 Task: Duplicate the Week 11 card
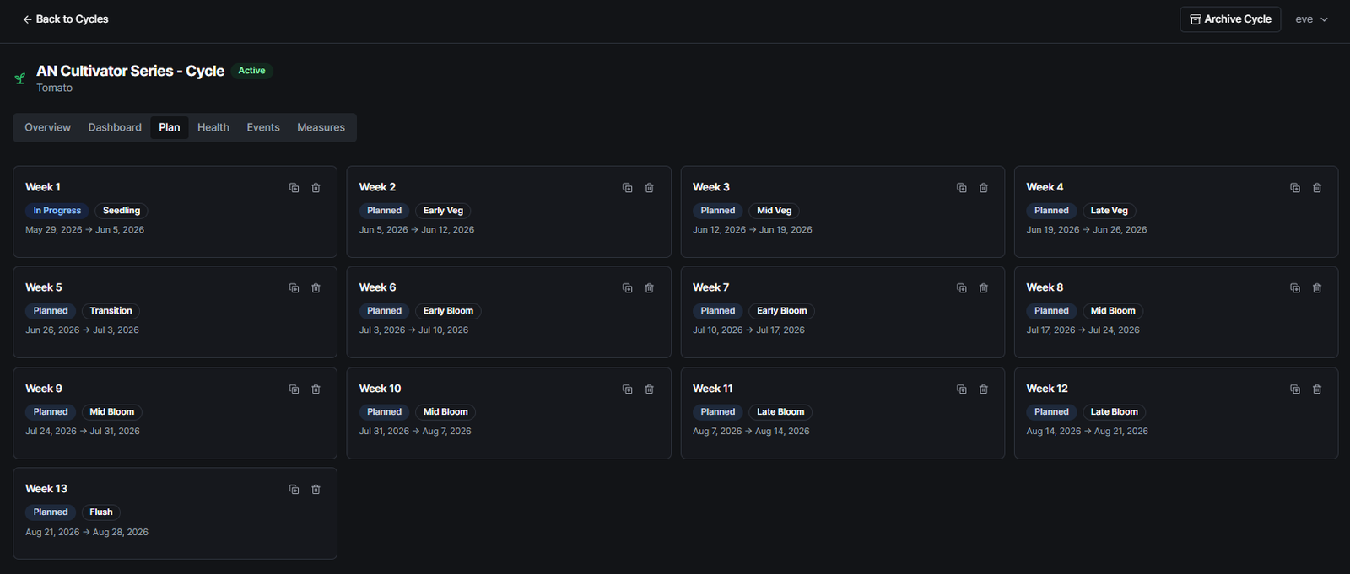click(x=961, y=389)
